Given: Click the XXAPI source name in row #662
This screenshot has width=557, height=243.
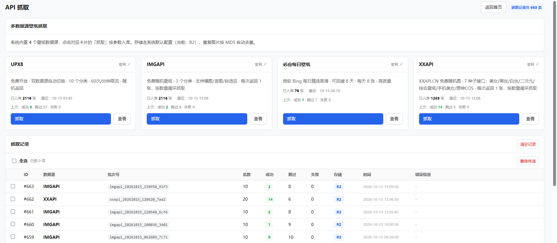Looking at the screenshot, I should pos(50,199).
